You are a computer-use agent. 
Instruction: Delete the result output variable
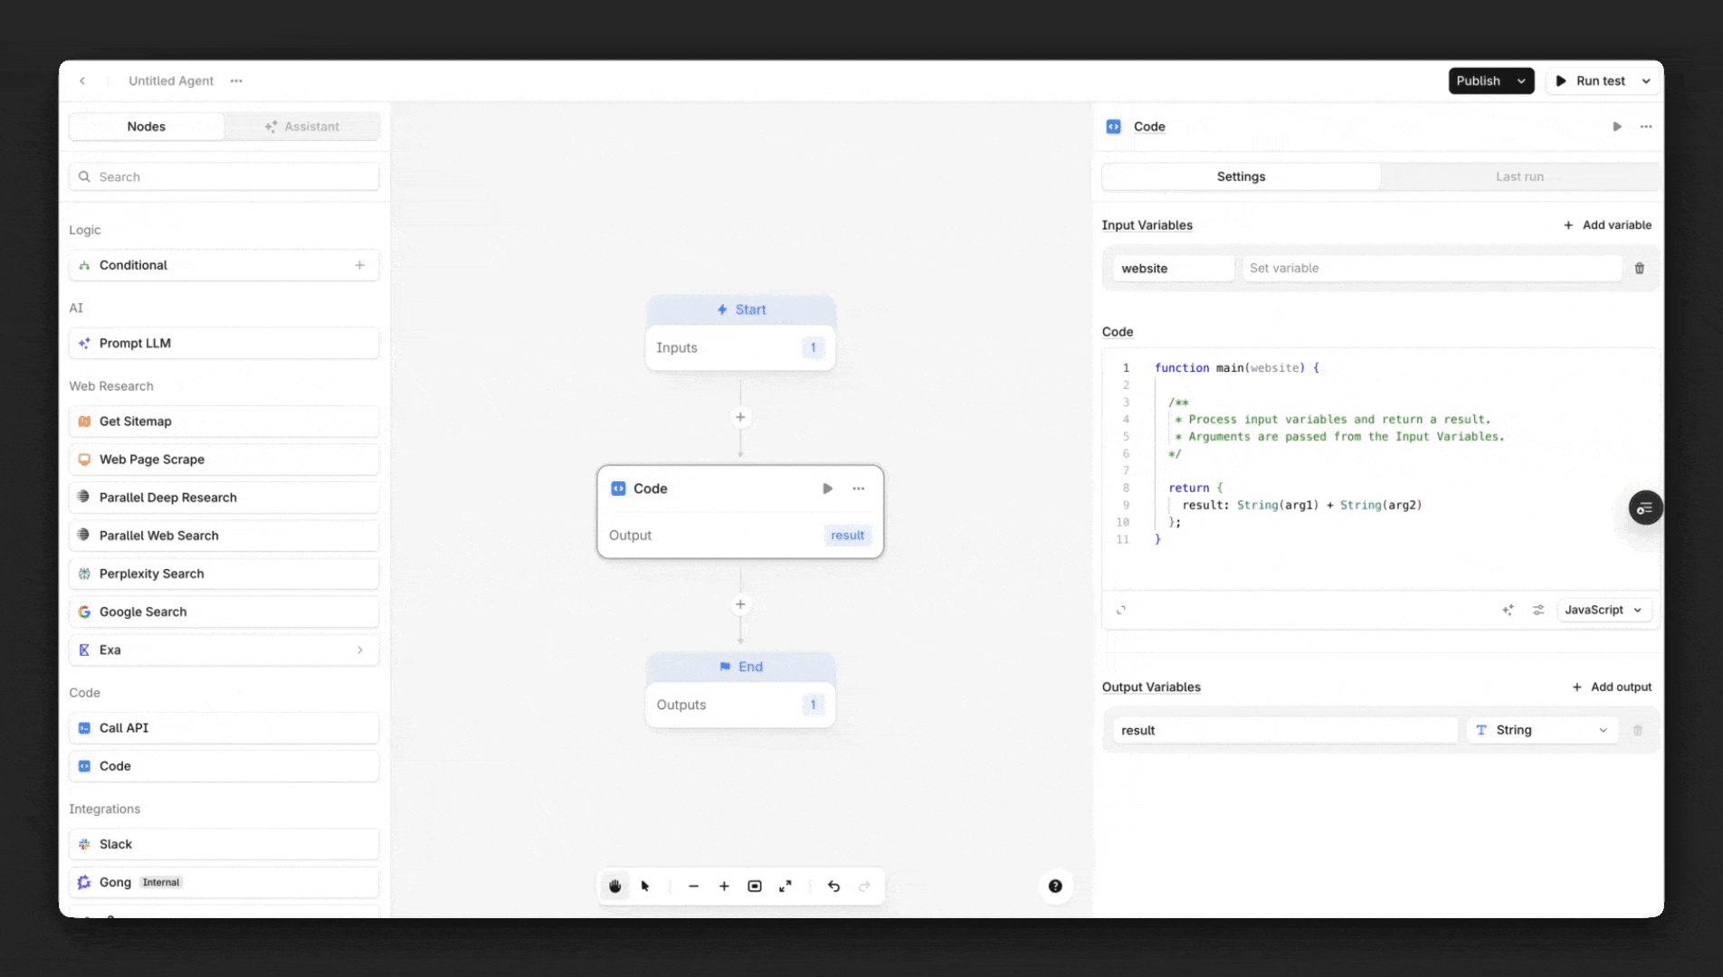[1638, 731]
